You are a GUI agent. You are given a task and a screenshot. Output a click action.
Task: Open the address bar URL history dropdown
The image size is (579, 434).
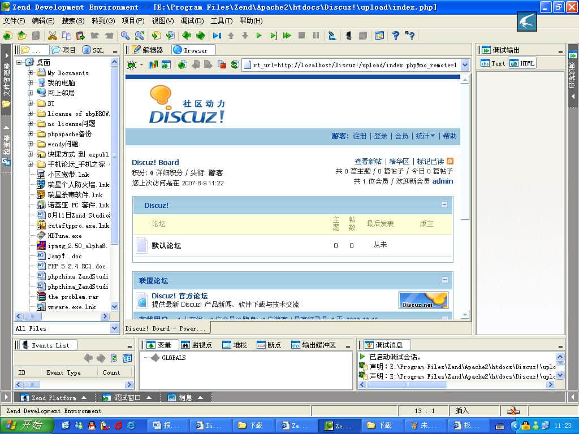tap(464, 64)
